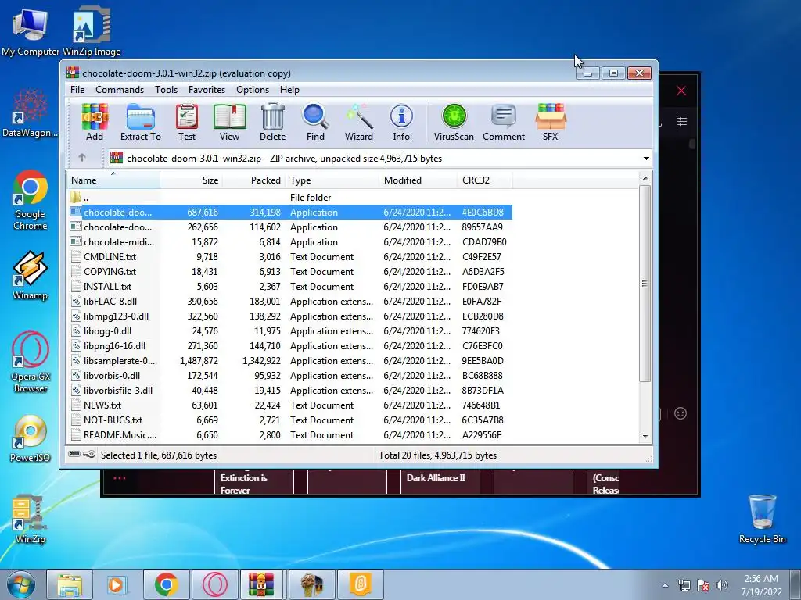Open the View tool in toolbar
The image size is (801, 600).
(x=229, y=123)
